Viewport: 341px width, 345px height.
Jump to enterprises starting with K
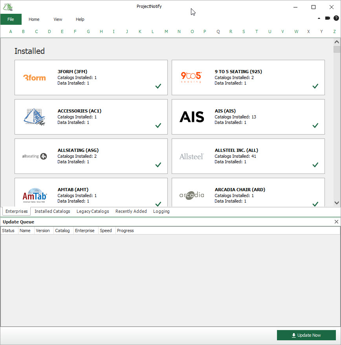click(x=140, y=31)
